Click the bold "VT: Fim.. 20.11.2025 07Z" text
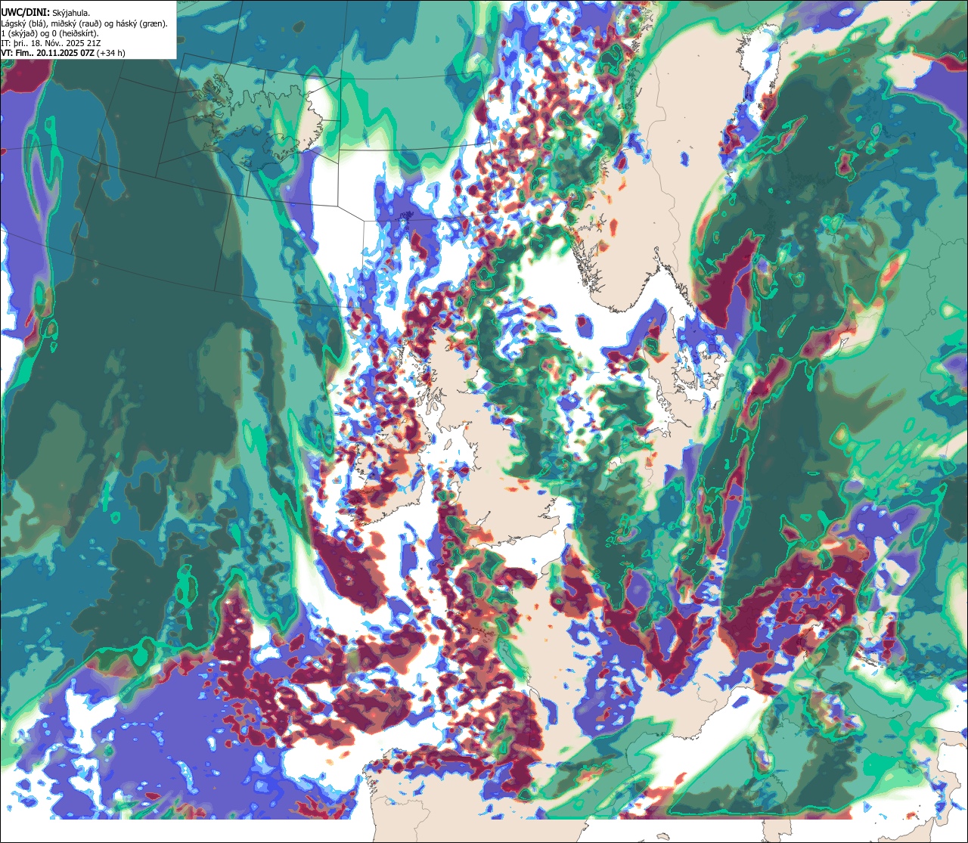968x843 pixels. point(48,53)
